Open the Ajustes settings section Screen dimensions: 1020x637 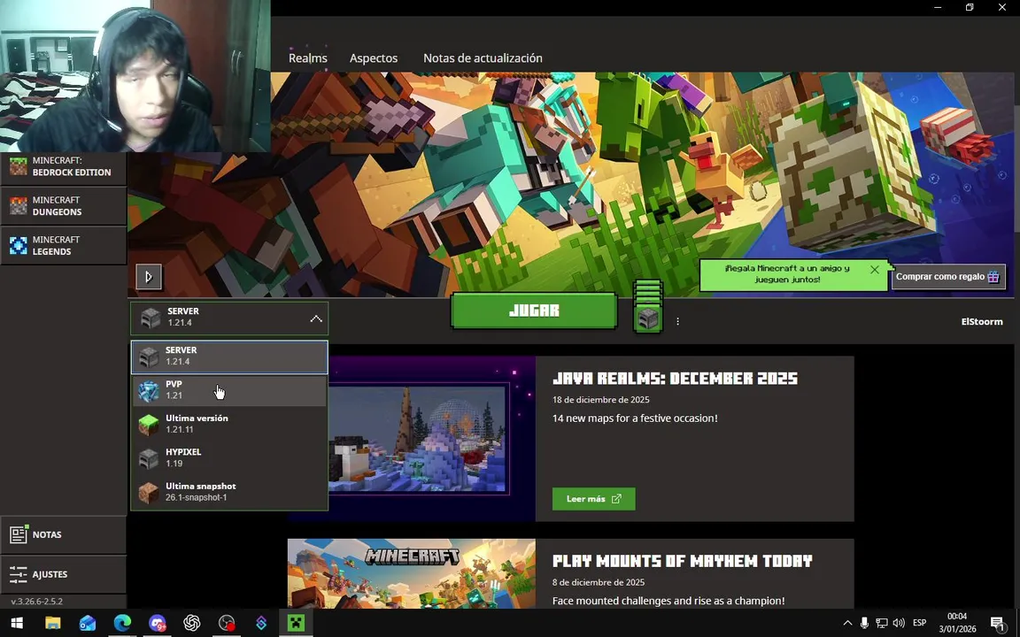coord(63,574)
